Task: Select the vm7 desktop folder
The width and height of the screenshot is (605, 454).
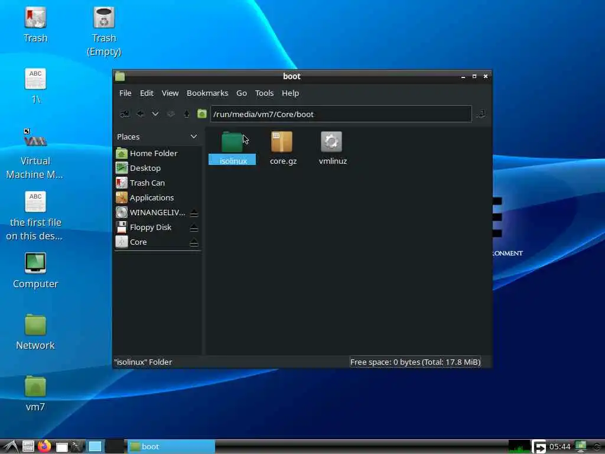Action: [35, 393]
